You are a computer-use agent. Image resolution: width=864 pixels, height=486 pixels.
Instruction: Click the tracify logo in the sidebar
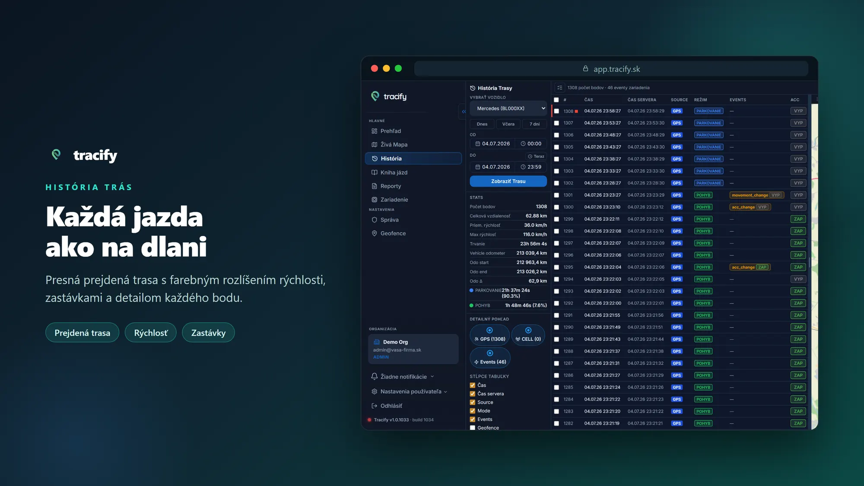(x=389, y=96)
